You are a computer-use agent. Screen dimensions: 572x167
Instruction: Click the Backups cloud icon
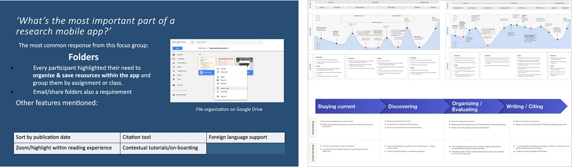[174, 85]
